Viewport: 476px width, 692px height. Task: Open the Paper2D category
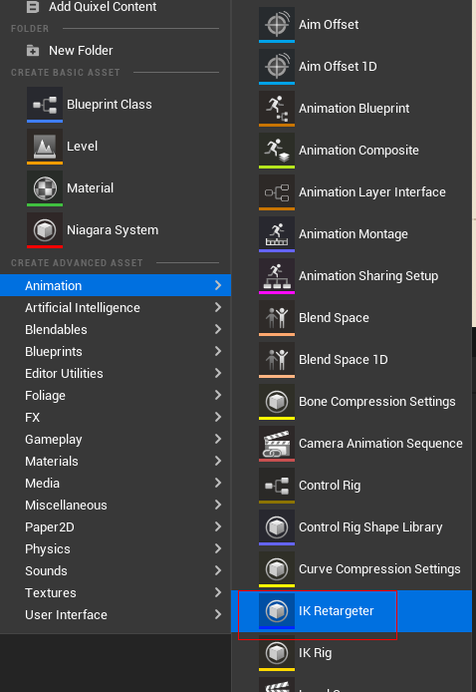coord(116,526)
